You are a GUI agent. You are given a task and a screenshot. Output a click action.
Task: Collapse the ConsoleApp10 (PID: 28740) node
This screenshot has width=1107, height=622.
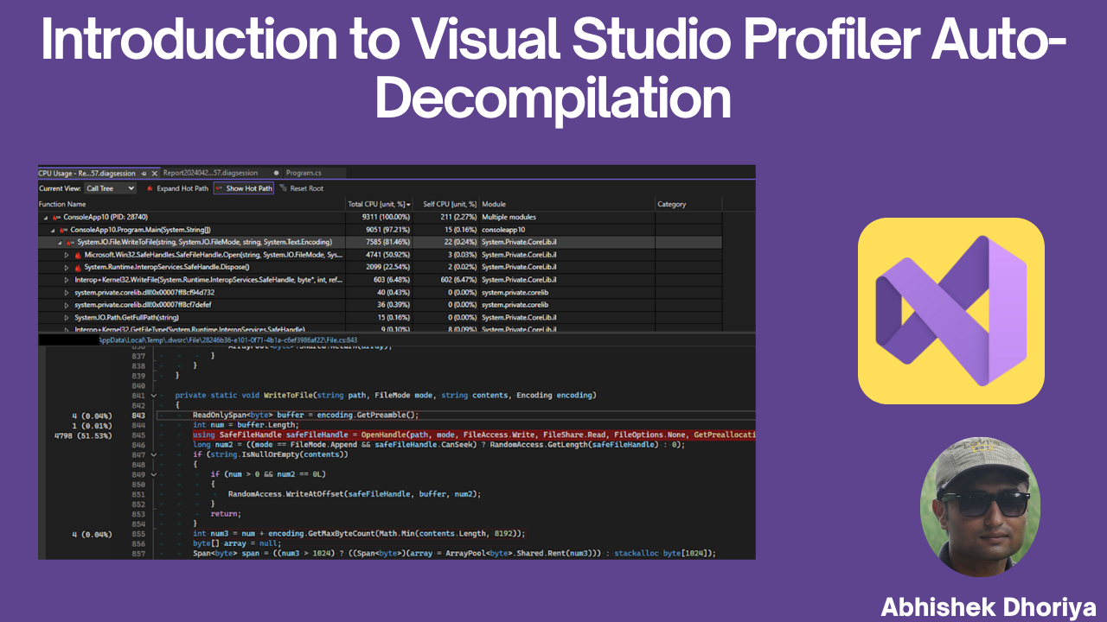pos(46,218)
